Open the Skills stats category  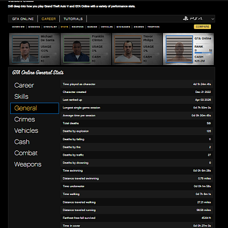(x=21, y=96)
